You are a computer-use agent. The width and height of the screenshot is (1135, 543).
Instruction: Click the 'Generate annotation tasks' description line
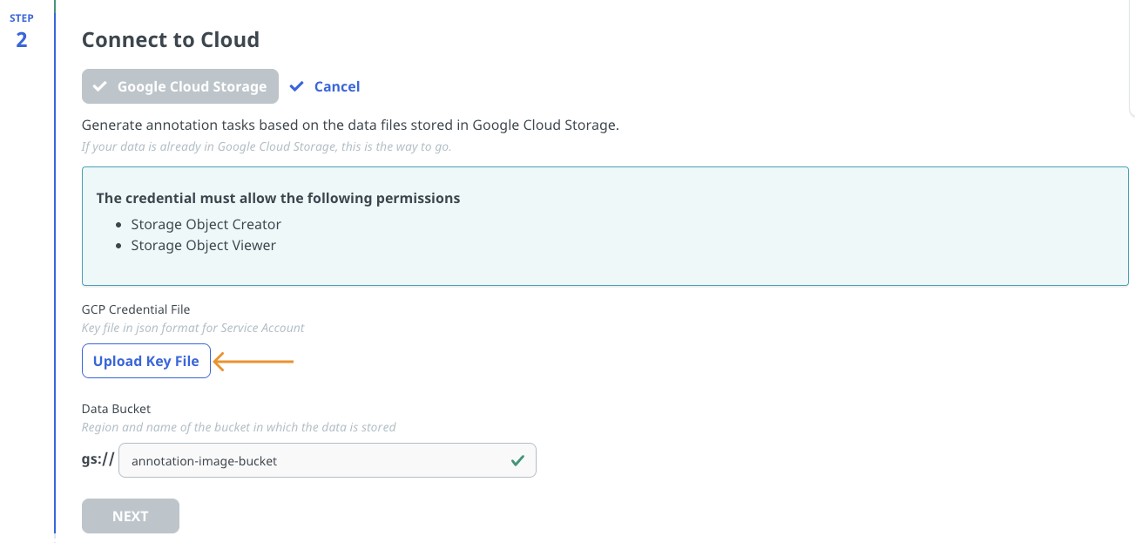[350, 125]
